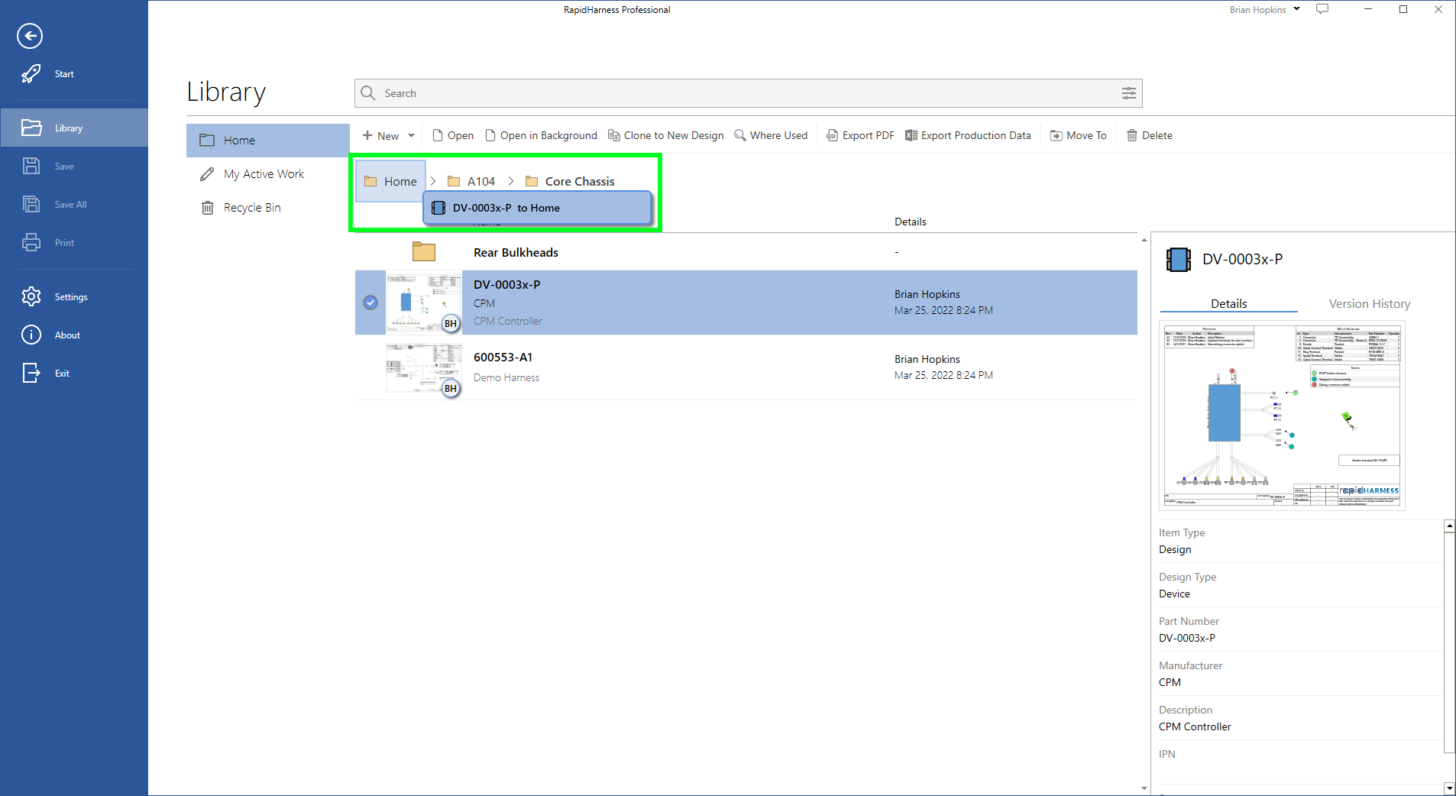Go to Home breadcrumb folder
This screenshot has height=796, width=1456.
391,181
